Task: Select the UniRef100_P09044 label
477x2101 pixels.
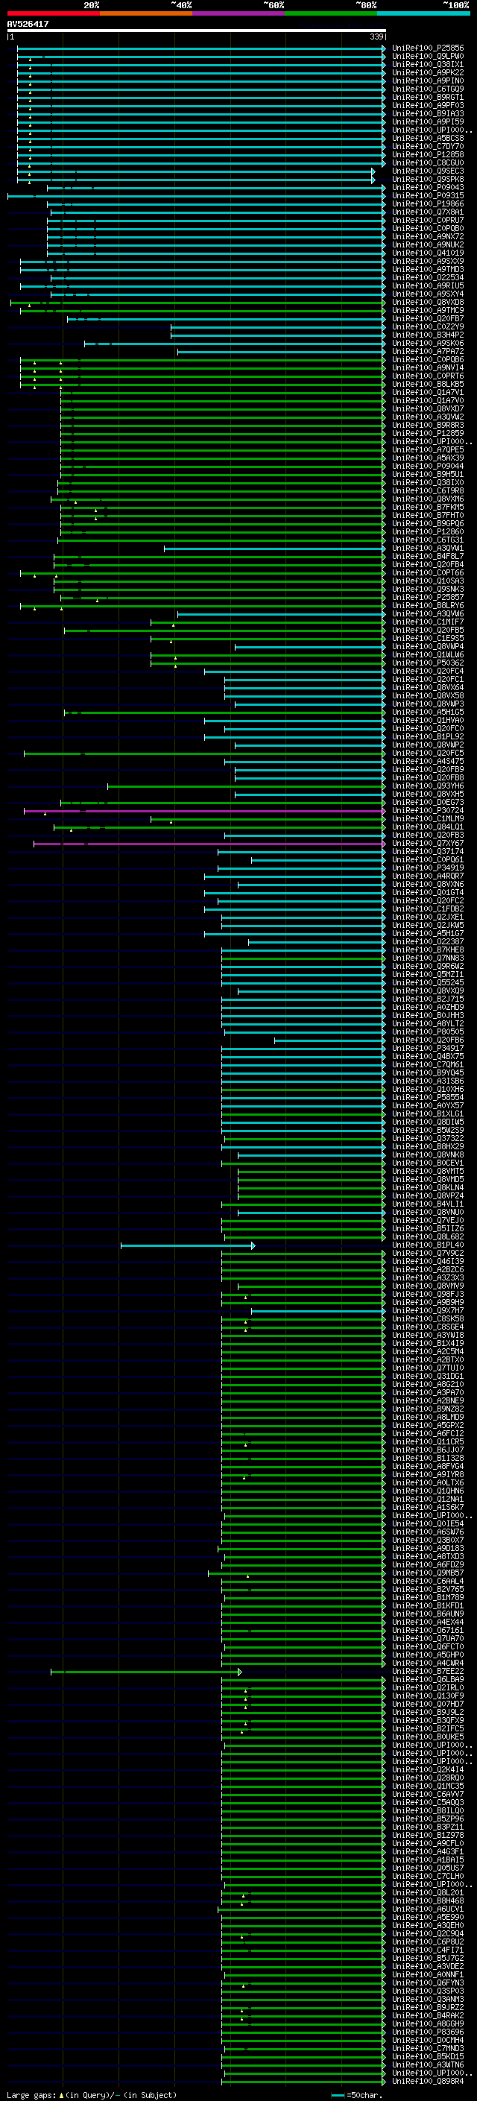Action: pyautogui.click(x=428, y=467)
